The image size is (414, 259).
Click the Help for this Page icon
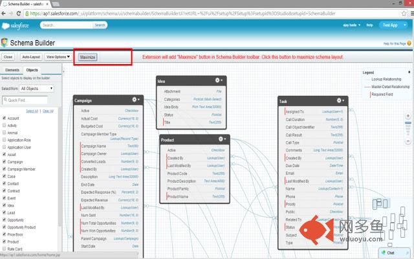pos(409,43)
